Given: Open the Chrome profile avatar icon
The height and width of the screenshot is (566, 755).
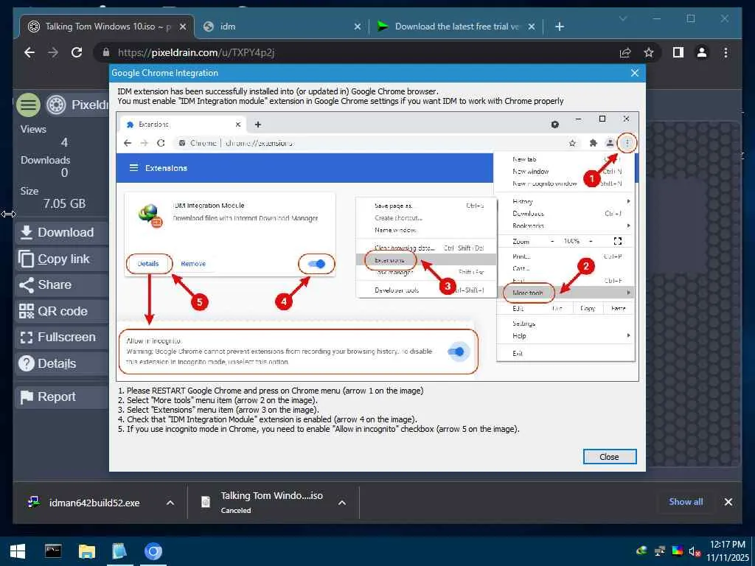Looking at the screenshot, I should [702, 52].
